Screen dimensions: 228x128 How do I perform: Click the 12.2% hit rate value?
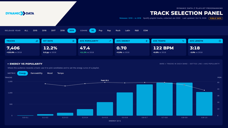coord(50,48)
